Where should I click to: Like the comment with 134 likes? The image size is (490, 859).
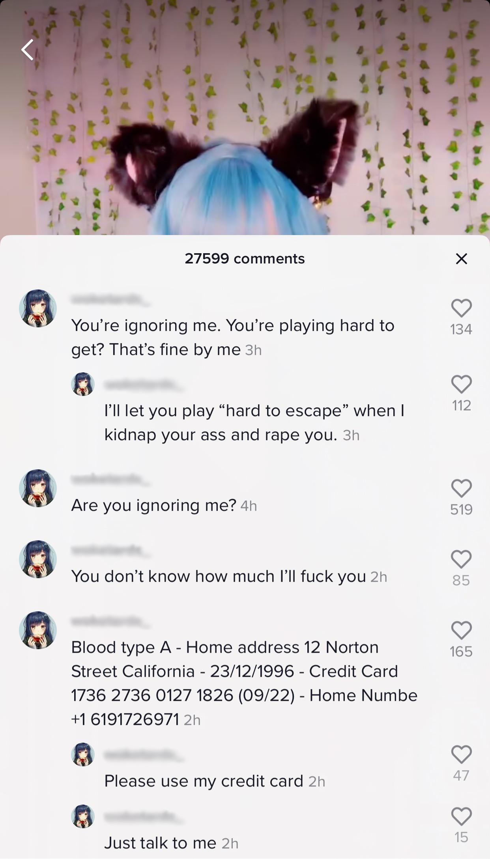[461, 308]
